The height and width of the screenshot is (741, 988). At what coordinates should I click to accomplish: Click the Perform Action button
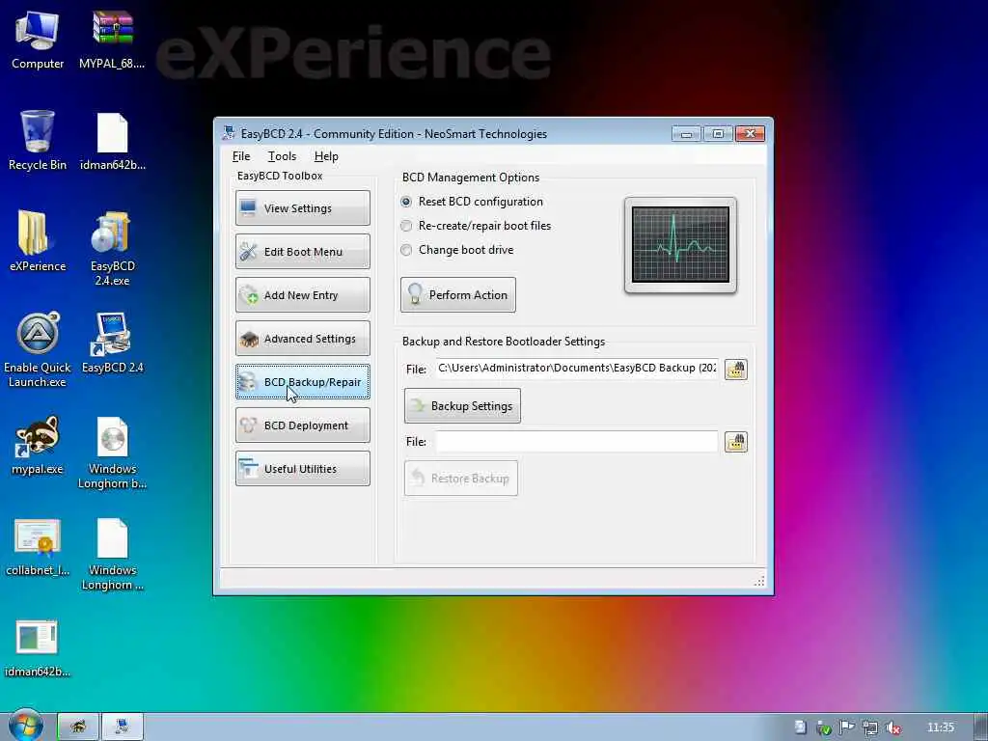tap(458, 295)
